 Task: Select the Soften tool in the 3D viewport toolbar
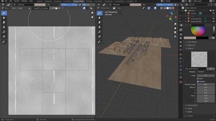coord(100,18)
